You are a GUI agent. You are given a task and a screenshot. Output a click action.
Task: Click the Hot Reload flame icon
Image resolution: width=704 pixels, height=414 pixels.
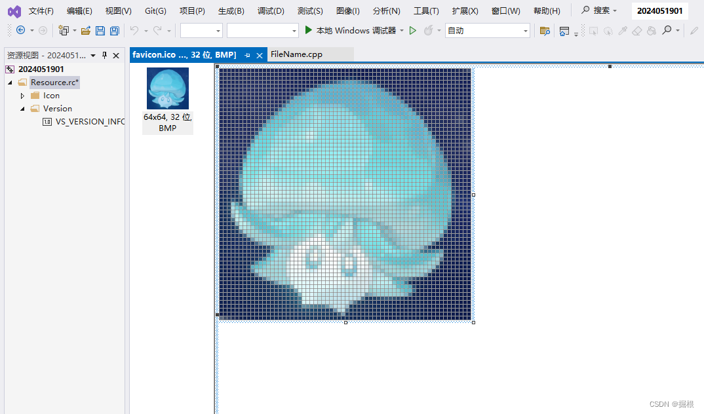point(429,30)
